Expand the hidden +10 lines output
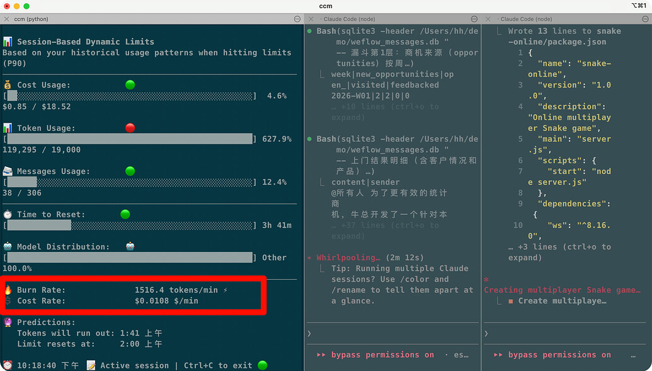The height and width of the screenshot is (371, 652). point(385,112)
